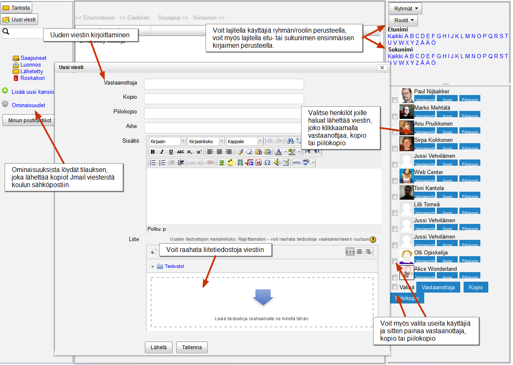Image resolution: width=513 pixels, height=365 pixels.
Task: Expand the Tiedostot folder tree
Action: pyautogui.click(x=153, y=267)
